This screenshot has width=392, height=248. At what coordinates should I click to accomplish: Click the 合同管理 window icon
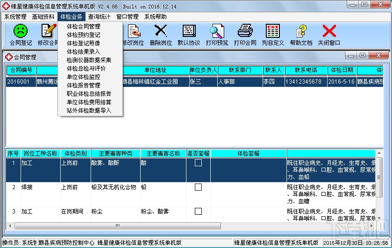click(x=9, y=57)
